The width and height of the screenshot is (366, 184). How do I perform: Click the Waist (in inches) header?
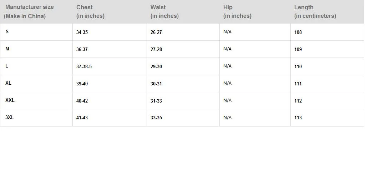click(164, 11)
